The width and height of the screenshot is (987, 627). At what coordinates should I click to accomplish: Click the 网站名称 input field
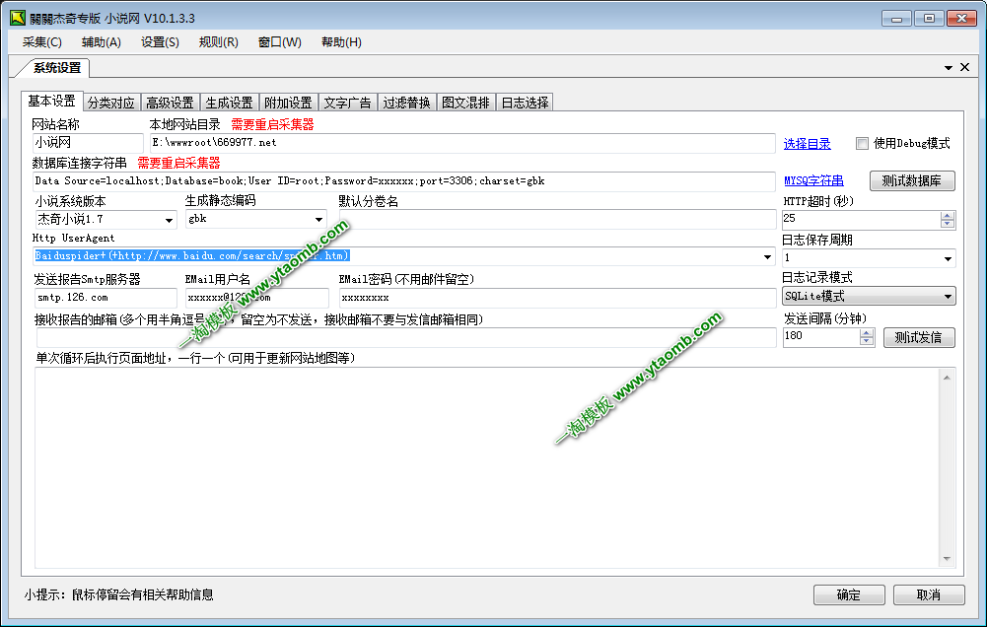point(88,143)
